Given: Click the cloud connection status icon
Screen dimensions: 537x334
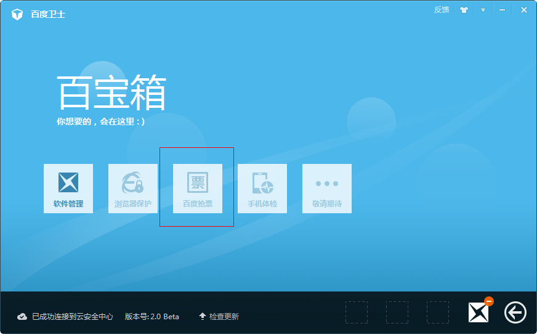Looking at the screenshot, I should [22, 317].
